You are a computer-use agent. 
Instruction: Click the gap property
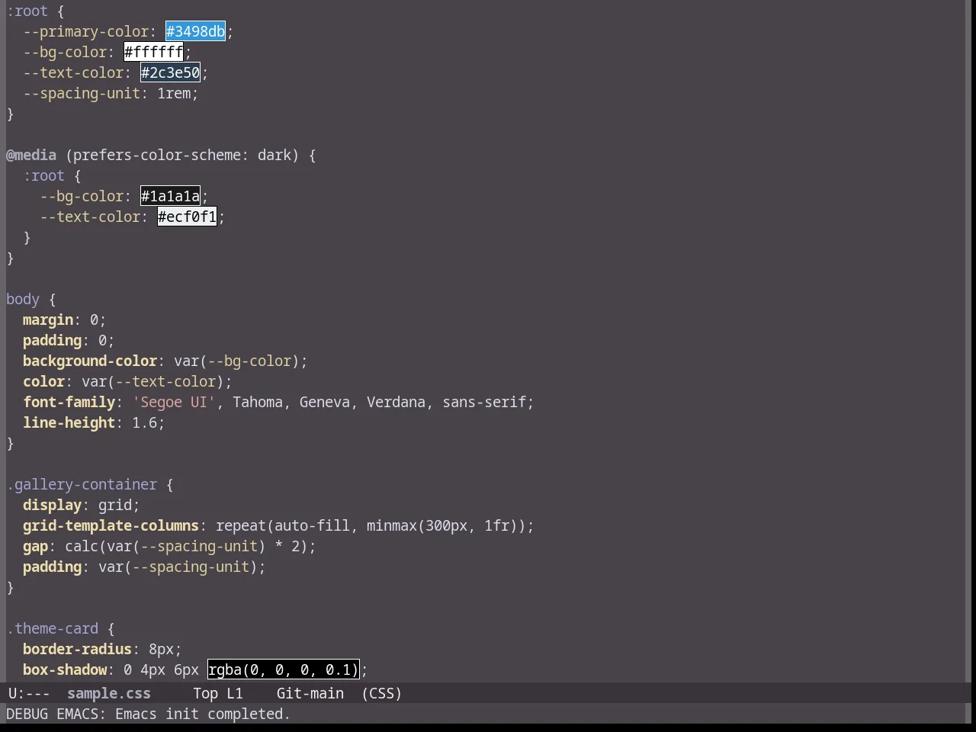click(x=36, y=546)
